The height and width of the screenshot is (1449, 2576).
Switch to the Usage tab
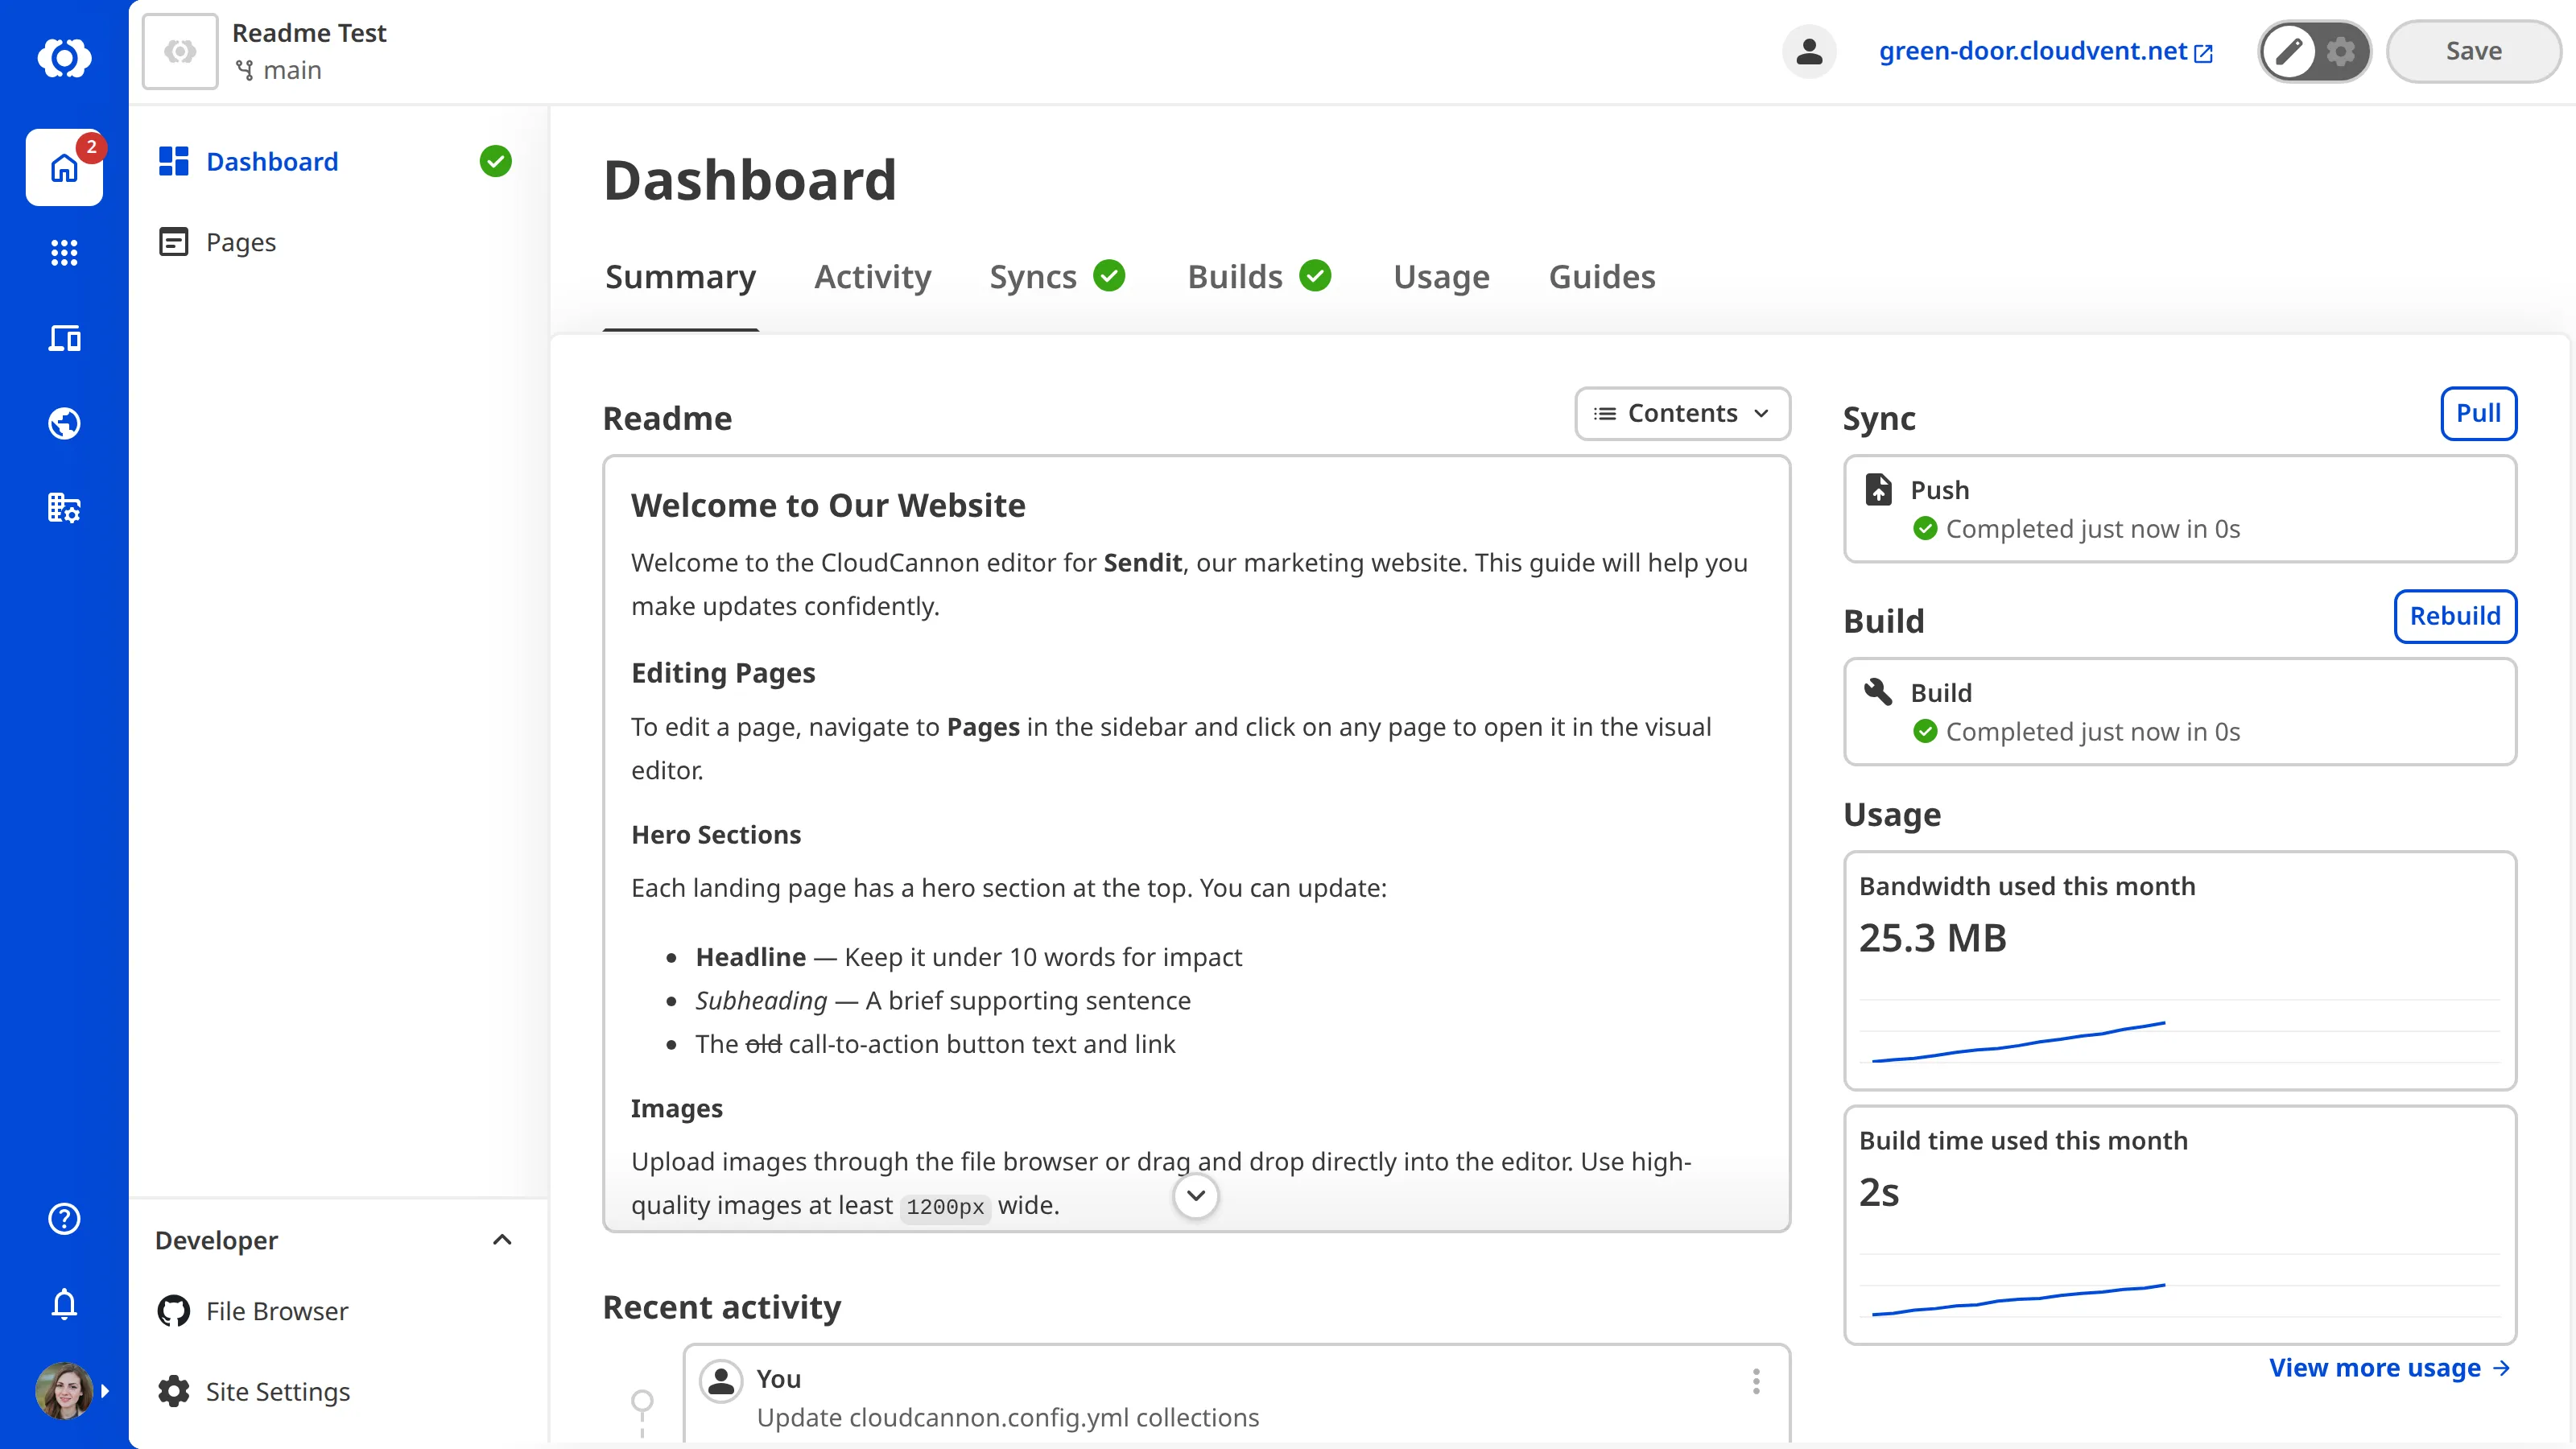(x=1441, y=277)
